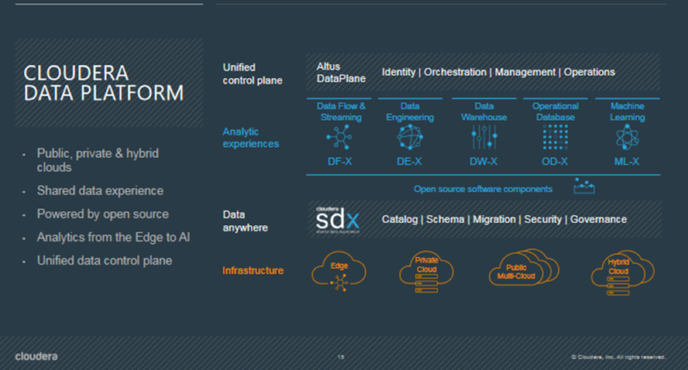Click the word Orchestration
This screenshot has height=370, width=688.
click(x=455, y=72)
